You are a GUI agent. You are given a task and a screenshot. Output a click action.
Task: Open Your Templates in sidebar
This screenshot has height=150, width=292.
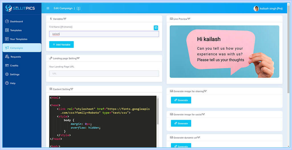coord(19,39)
